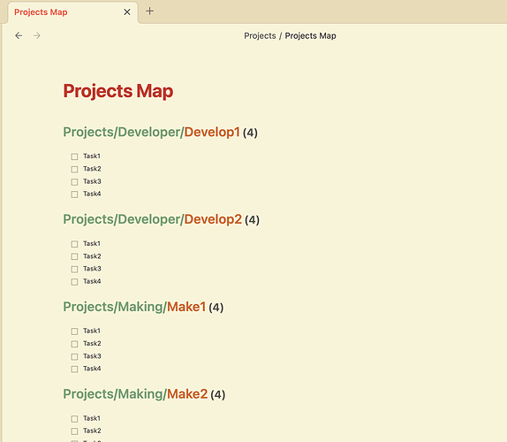Viewport: 507px width, 442px height.
Task: Check Task1 under Make2
Action: point(74,419)
